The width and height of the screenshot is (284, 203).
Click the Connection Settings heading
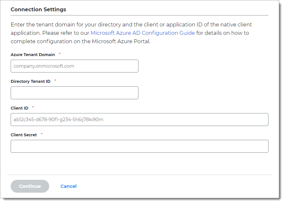(38, 9)
